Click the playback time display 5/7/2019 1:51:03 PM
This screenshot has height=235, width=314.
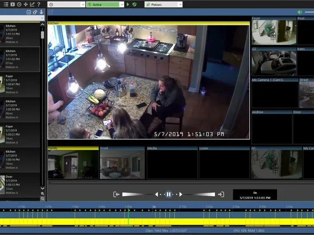tap(255, 198)
